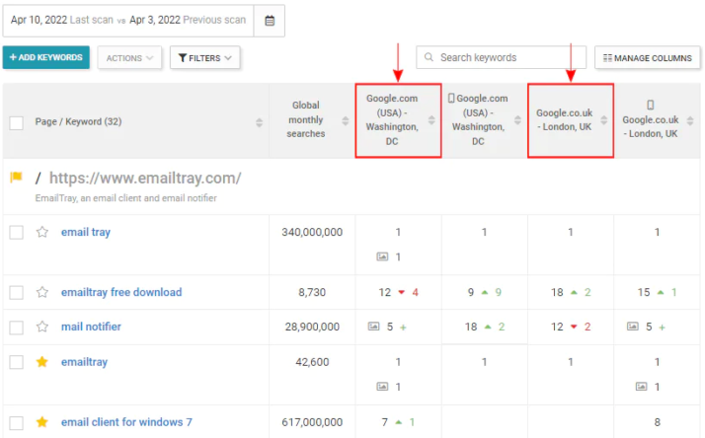Star the 'mail notifier' keyword
Screen dimensions: 705x438
click(x=42, y=327)
